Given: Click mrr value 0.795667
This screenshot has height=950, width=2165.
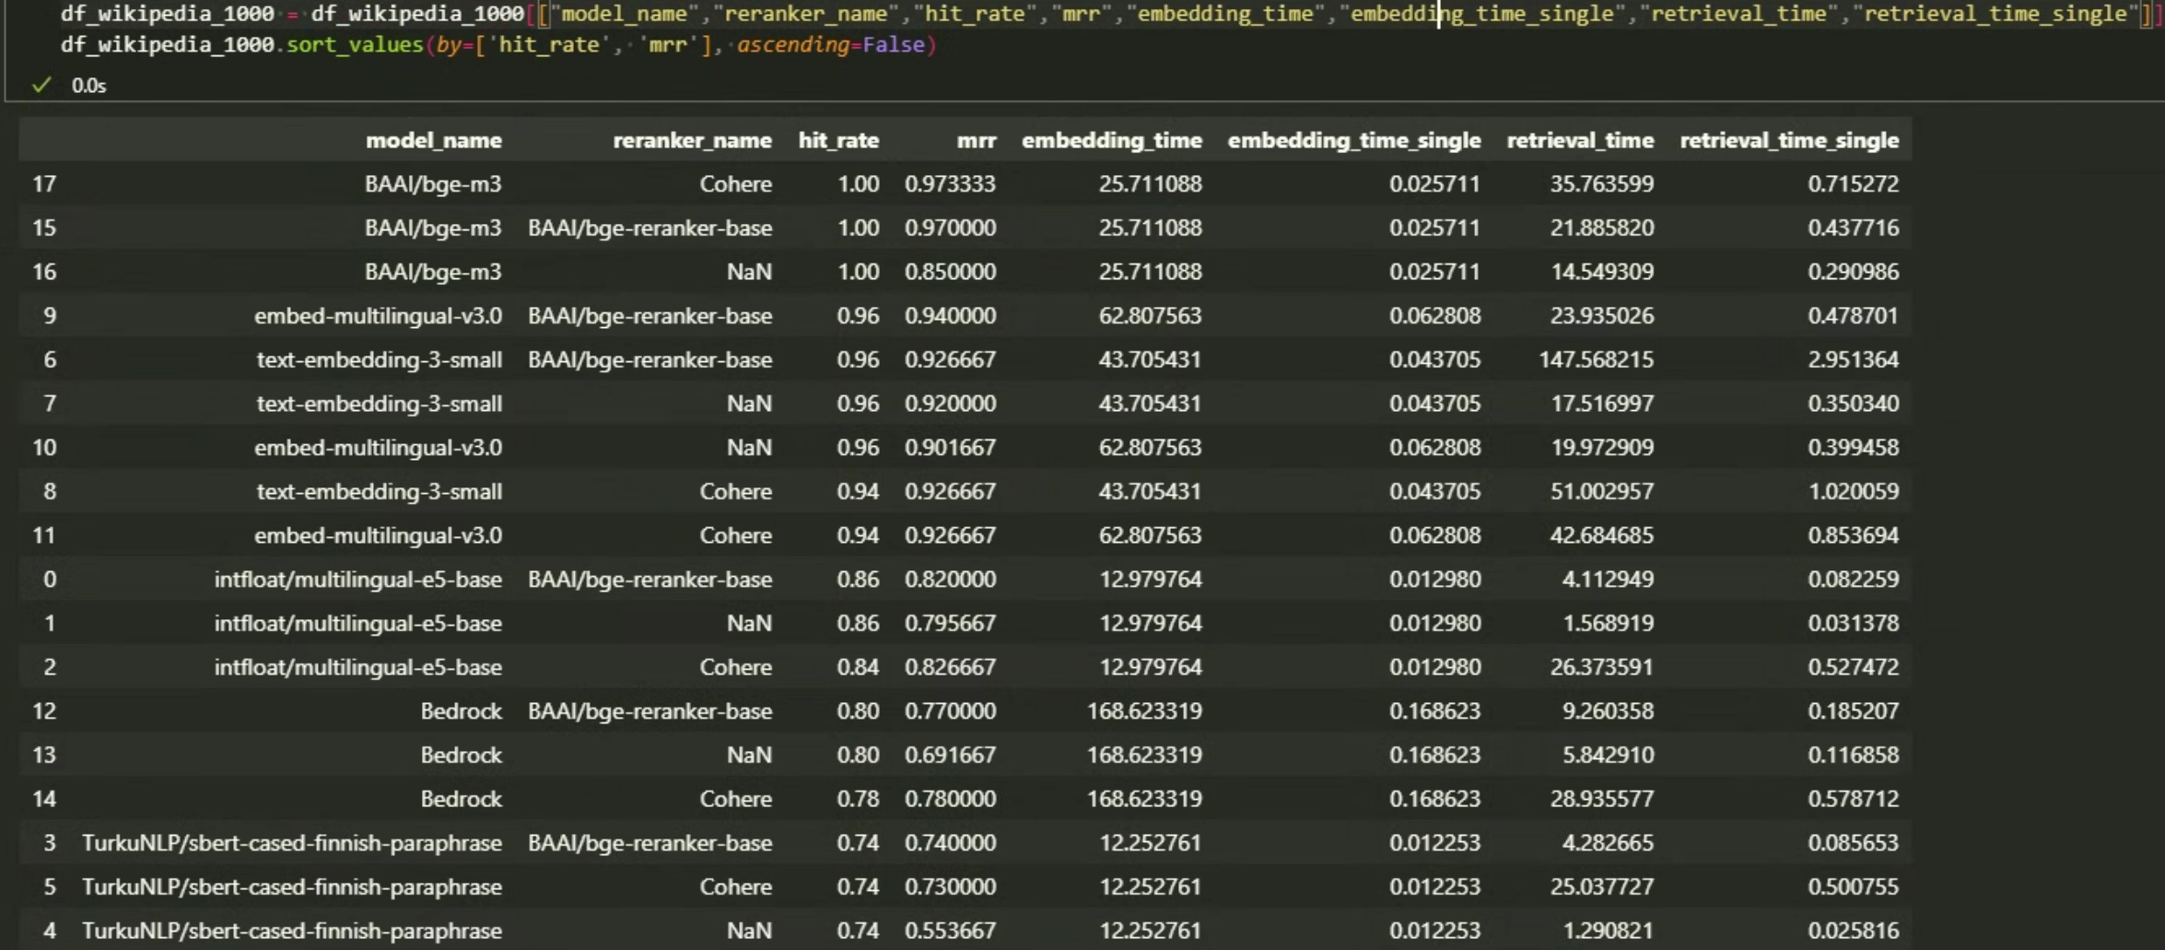Looking at the screenshot, I should [x=950, y=624].
